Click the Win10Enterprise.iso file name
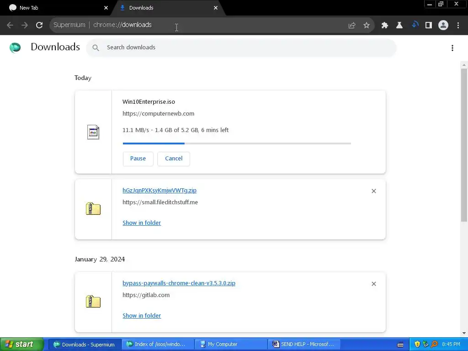468x351 pixels. [149, 102]
